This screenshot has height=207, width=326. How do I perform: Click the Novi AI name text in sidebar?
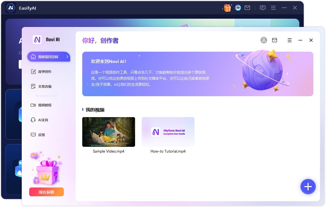(x=53, y=40)
